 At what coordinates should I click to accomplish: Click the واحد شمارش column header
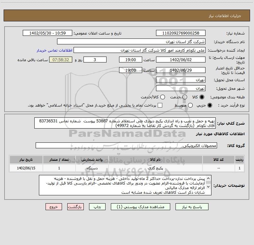point(92,159)
